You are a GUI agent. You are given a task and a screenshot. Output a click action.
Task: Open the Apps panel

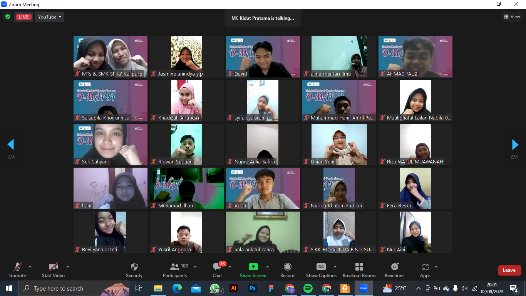425,267
